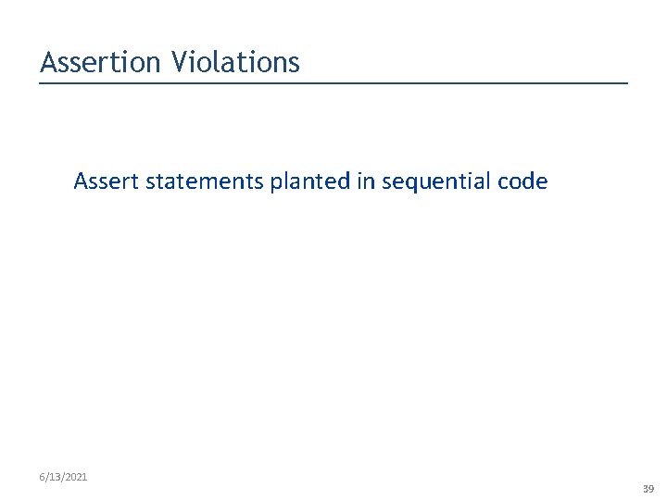Click the word 'in' in the body text
667x500 pixels.
point(365,181)
